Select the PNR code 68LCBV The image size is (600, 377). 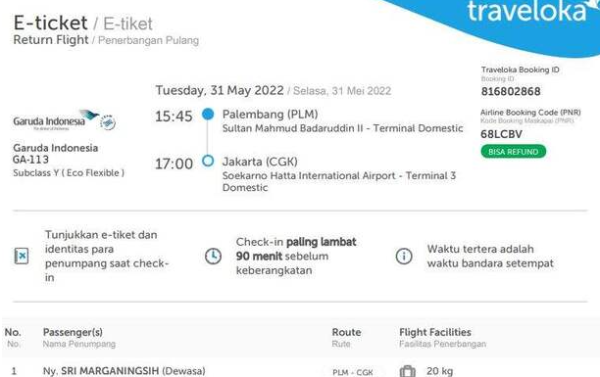point(501,134)
